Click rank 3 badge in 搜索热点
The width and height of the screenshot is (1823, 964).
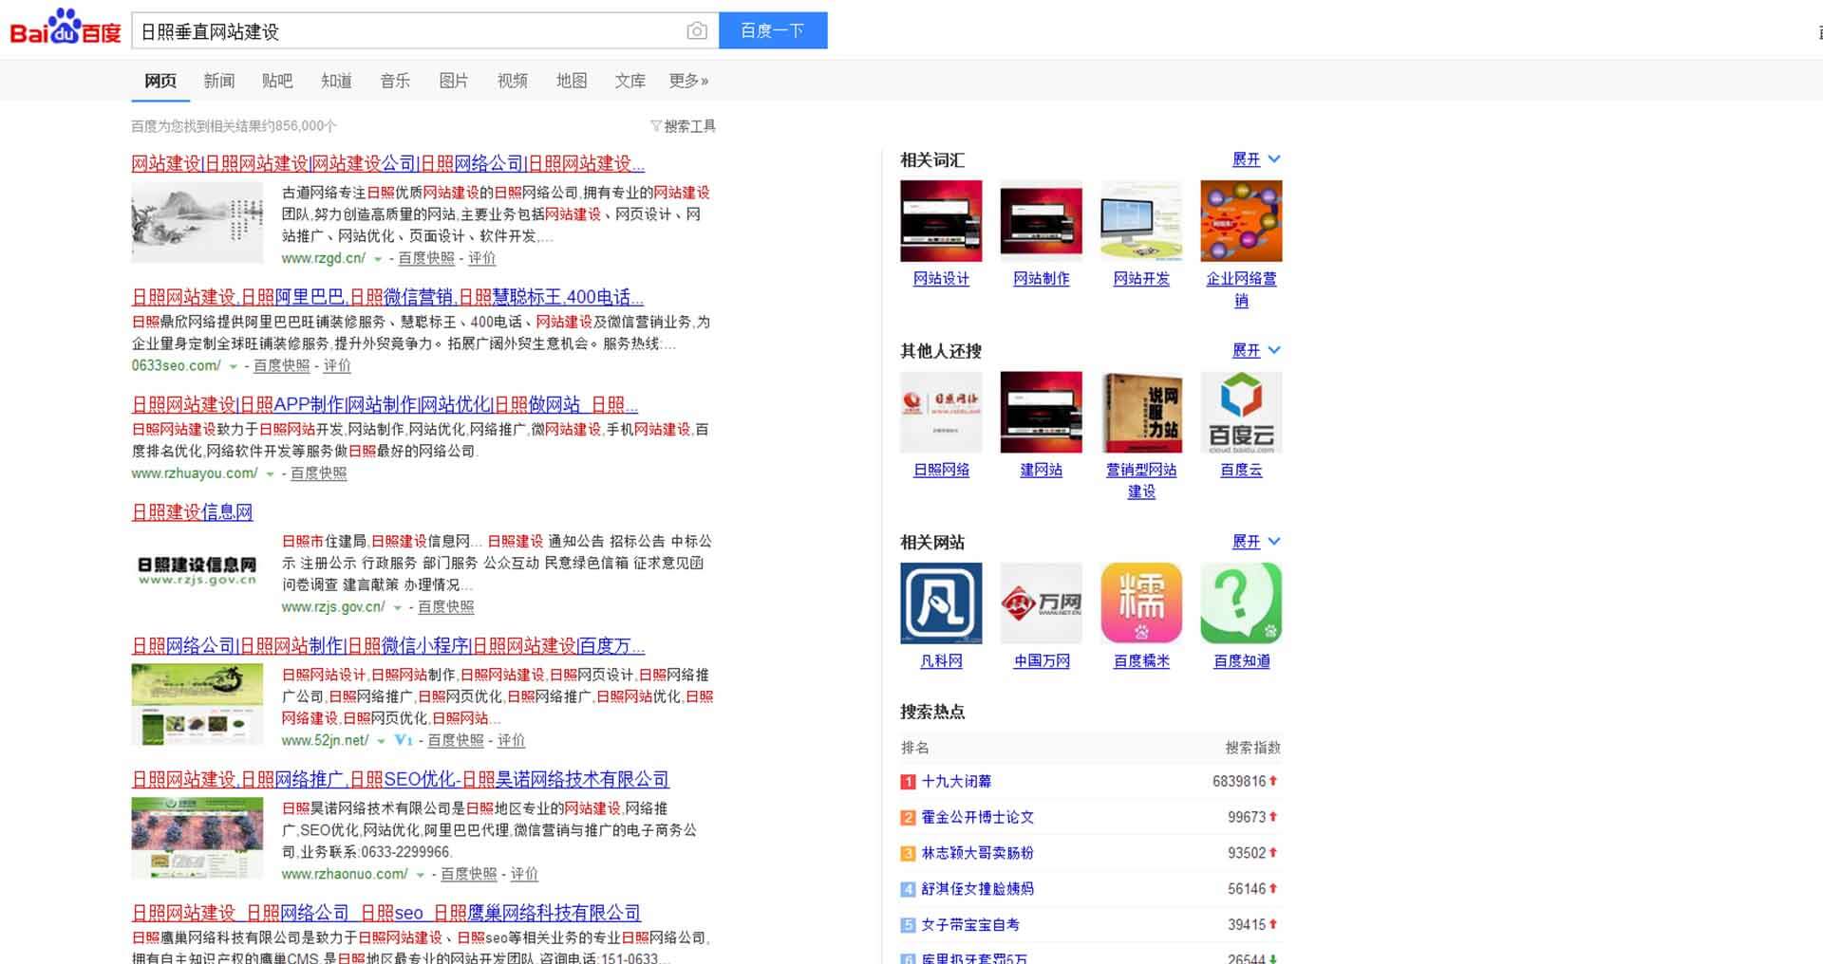(x=908, y=853)
